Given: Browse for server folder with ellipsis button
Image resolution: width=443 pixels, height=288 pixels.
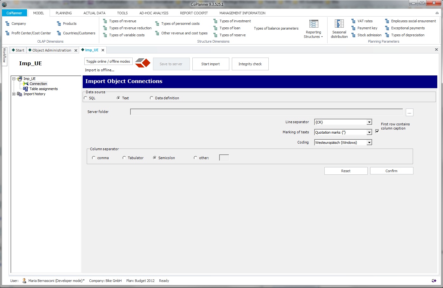Looking at the screenshot, I should [x=410, y=112].
